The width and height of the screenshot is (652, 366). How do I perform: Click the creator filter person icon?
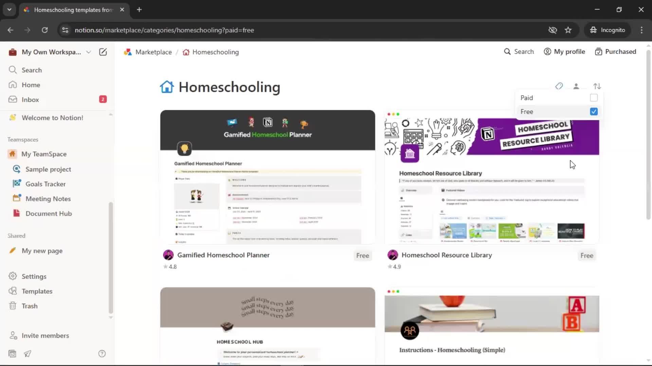(x=576, y=86)
